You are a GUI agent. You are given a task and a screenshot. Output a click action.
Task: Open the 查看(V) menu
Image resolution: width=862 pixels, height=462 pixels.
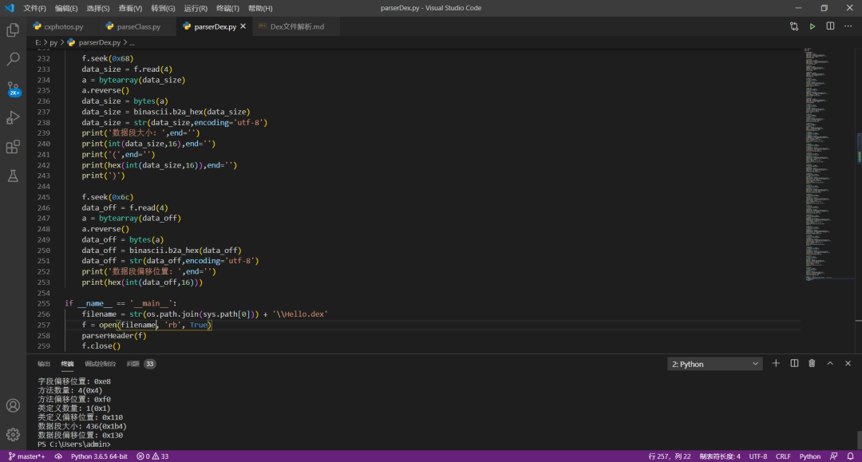coord(130,8)
